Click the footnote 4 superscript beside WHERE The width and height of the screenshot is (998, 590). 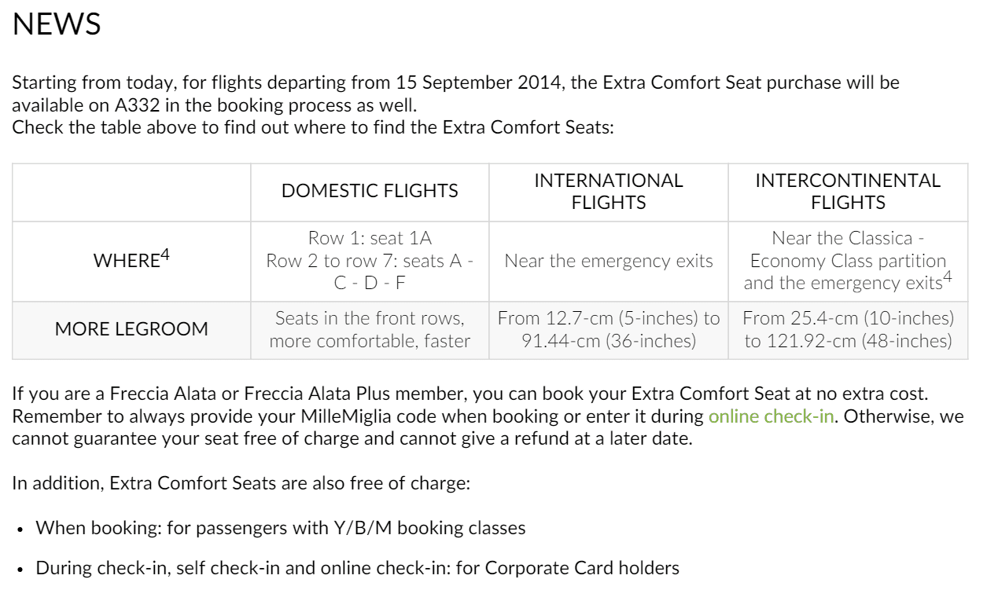(x=165, y=254)
